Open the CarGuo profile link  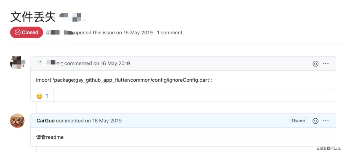46,121
